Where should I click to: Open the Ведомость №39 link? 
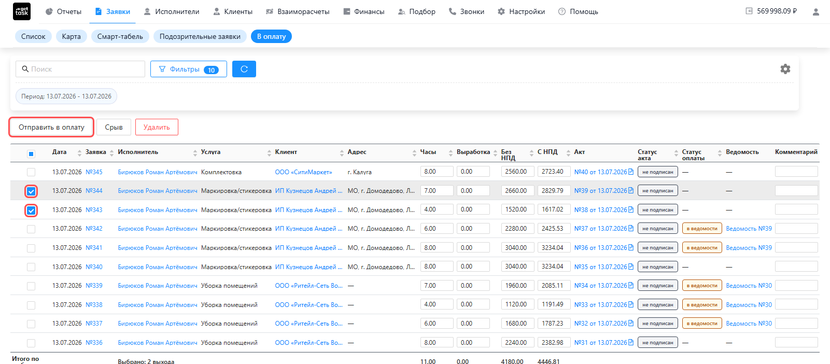coord(749,229)
